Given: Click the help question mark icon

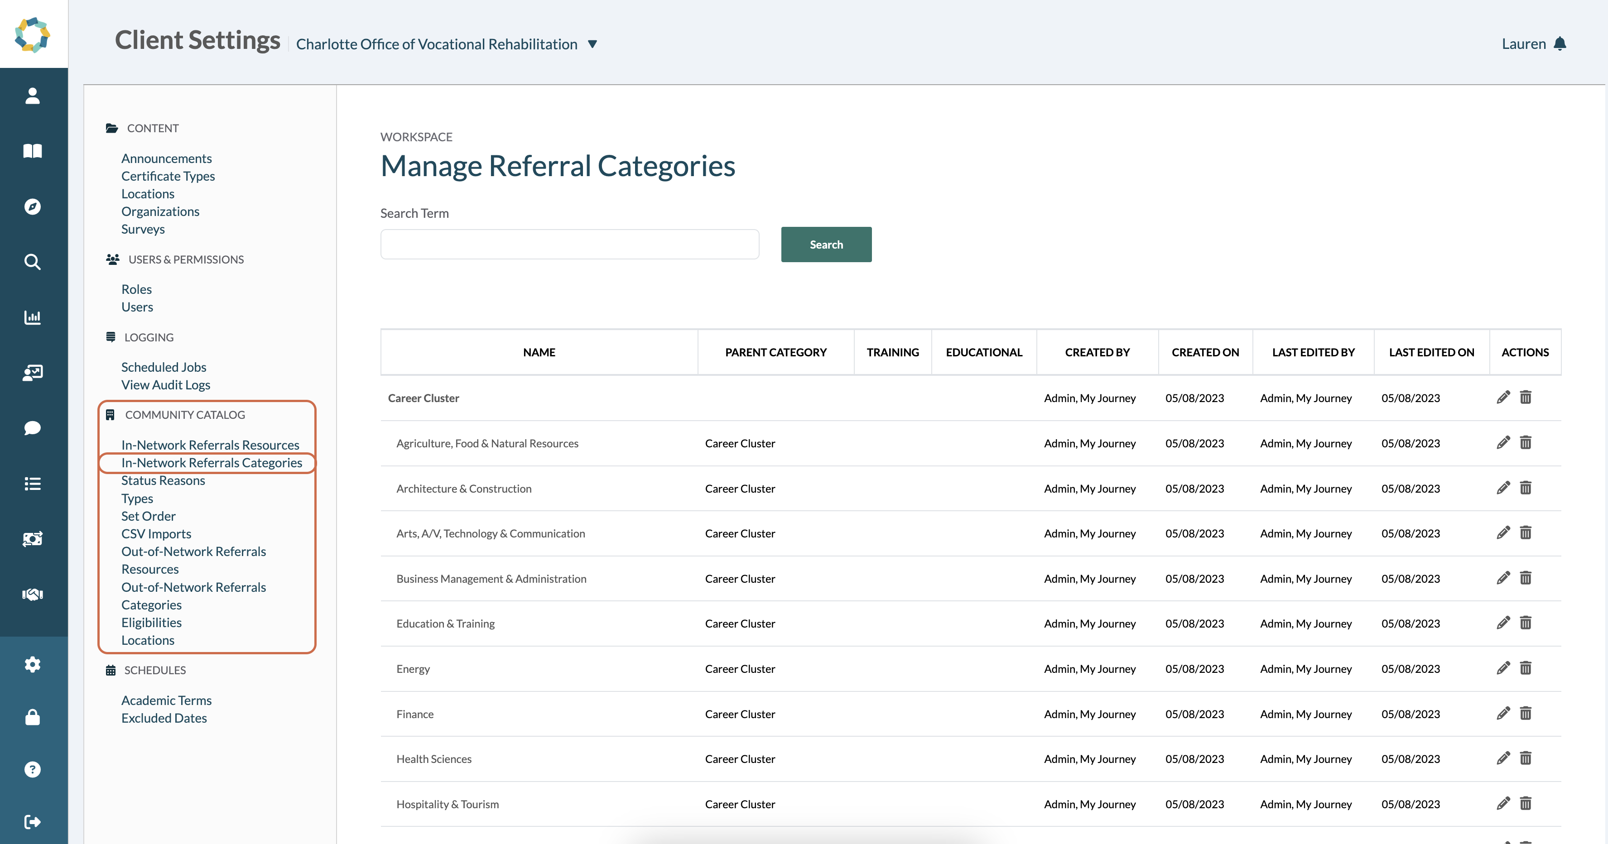Looking at the screenshot, I should (33, 769).
